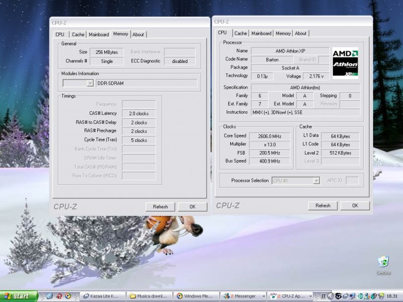
Task: Switch to Kazaa Lite taskbar button
Action: pos(103,296)
